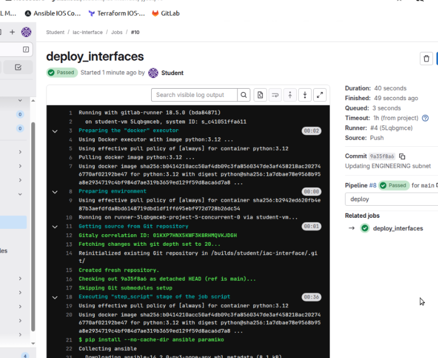Open the deploy stage dropdown
Viewport: 438px width, 358px height.
pyautogui.click(x=391, y=199)
